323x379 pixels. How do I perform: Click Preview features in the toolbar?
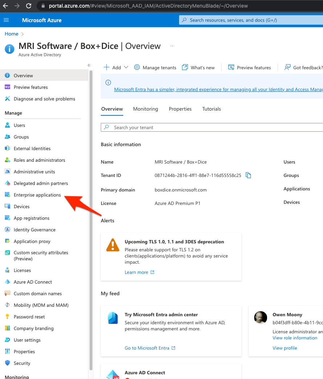pos(249,67)
